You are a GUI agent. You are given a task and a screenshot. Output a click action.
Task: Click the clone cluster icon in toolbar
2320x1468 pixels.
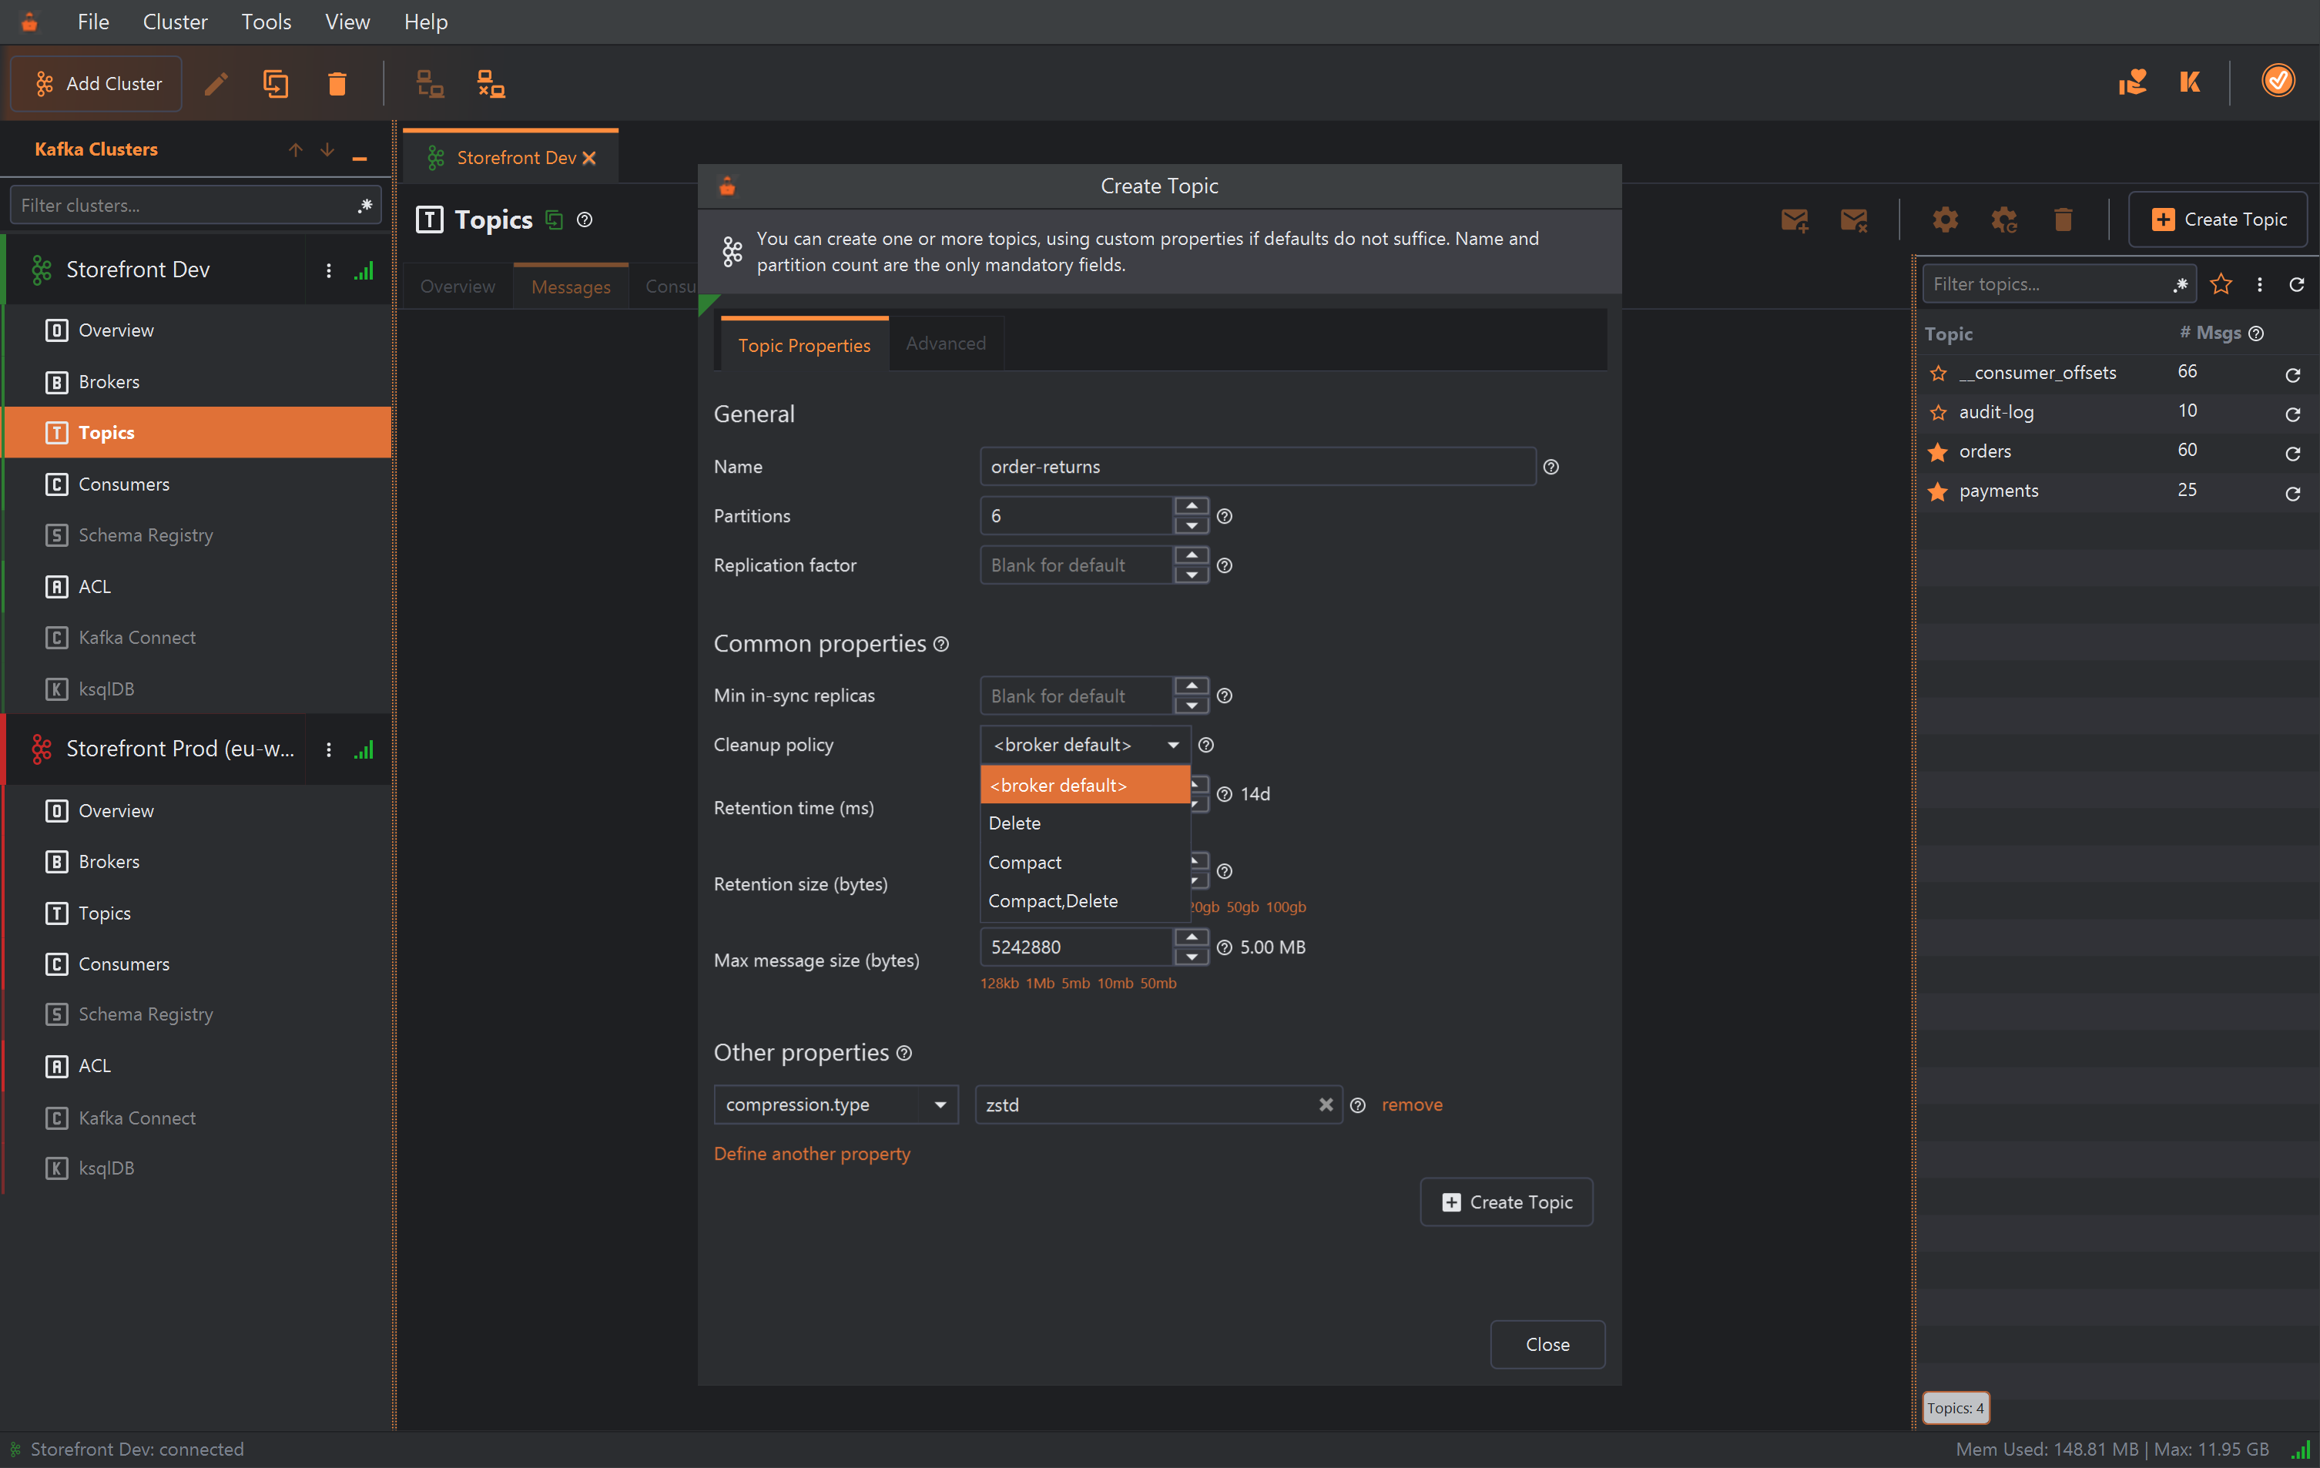277,84
